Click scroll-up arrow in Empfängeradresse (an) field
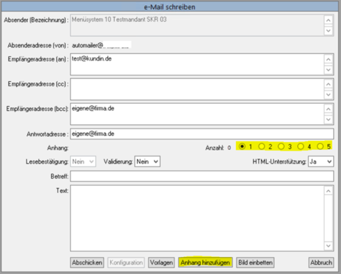 coord(329,59)
